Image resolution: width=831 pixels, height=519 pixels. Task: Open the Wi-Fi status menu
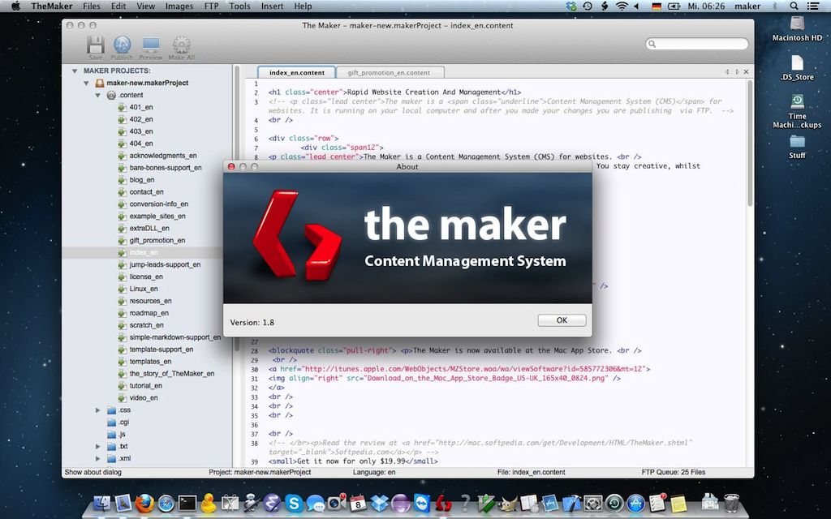click(622, 6)
